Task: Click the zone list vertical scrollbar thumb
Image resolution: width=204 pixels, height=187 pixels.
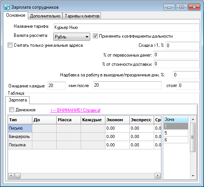Action: point(193,137)
